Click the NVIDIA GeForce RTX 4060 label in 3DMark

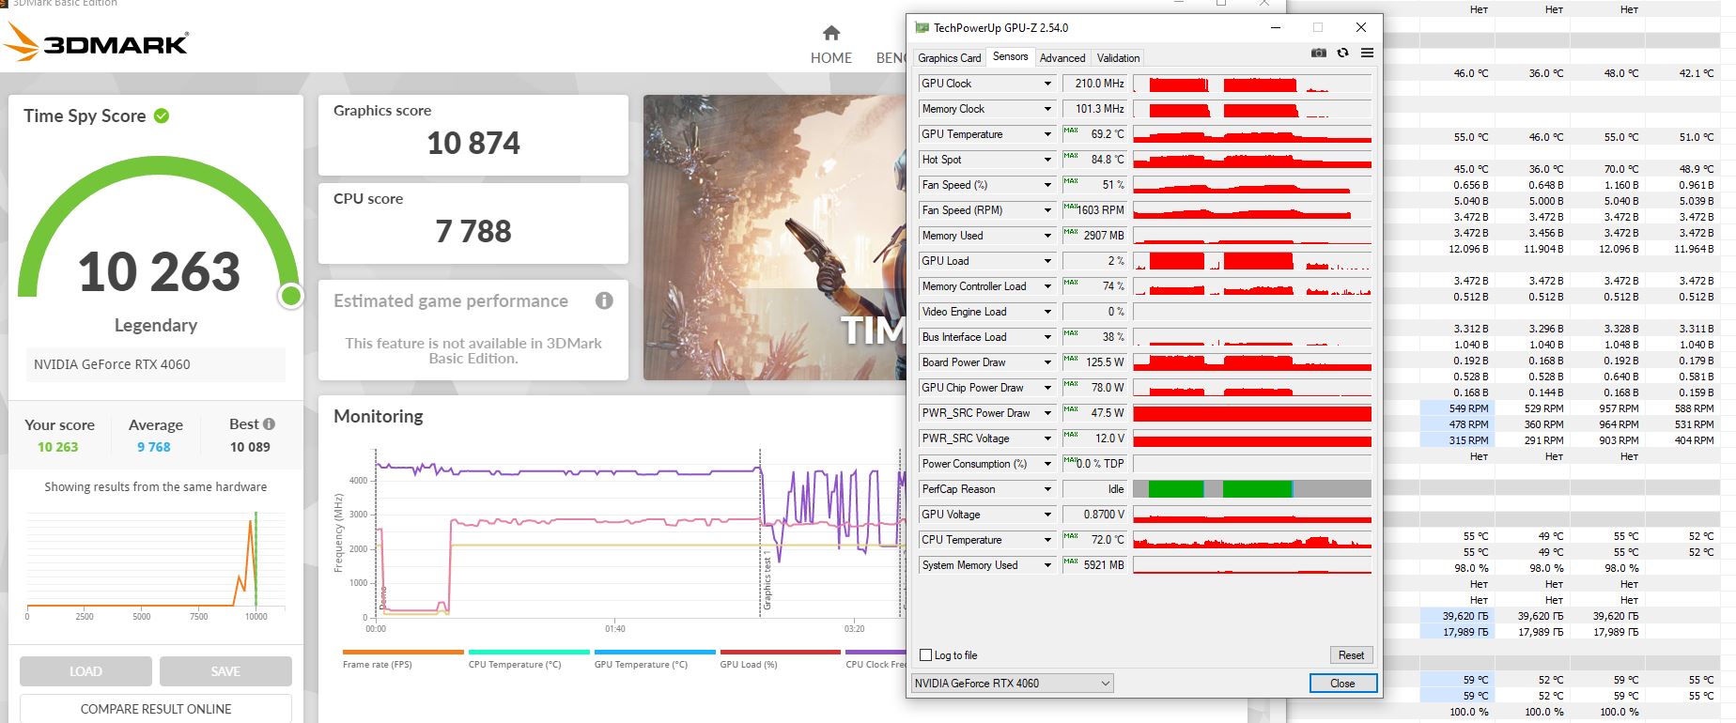[112, 364]
